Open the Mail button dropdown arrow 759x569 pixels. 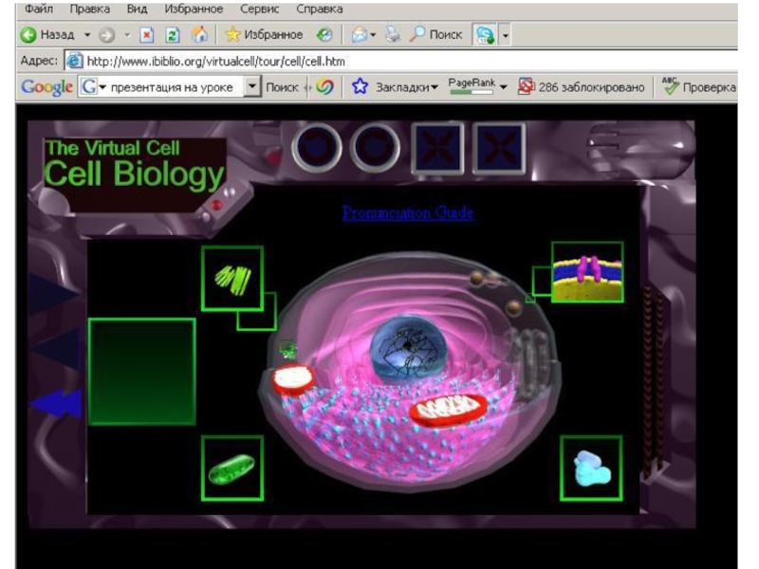(373, 35)
